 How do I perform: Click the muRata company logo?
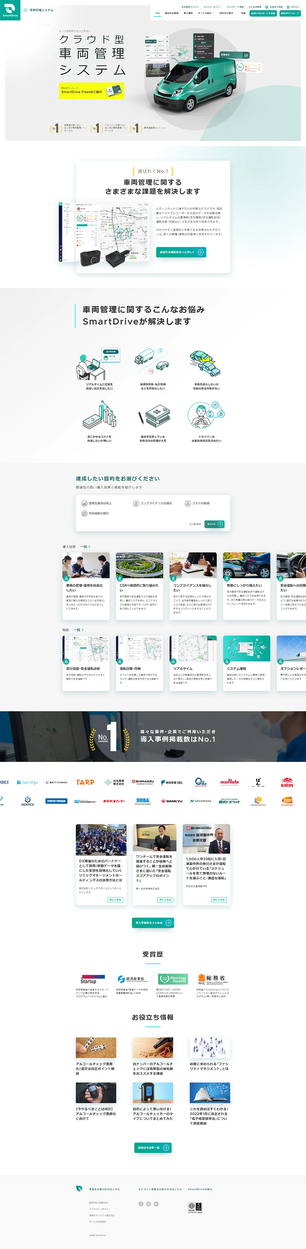coord(230,782)
